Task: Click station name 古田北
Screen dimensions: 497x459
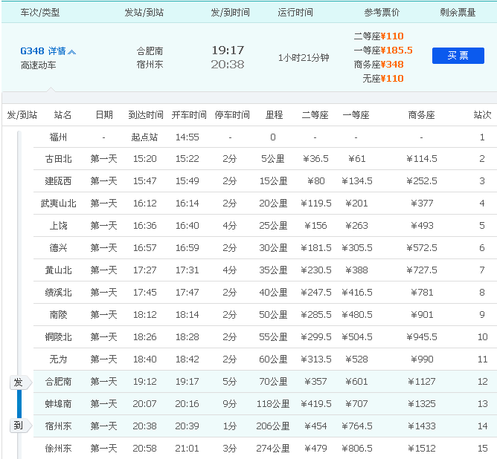Action: click(x=58, y=158)
